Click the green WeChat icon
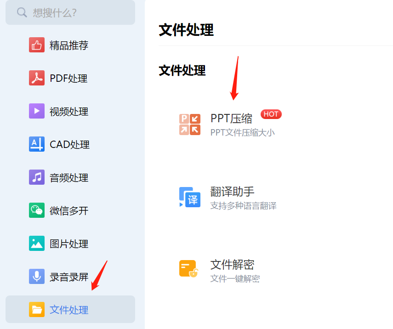Screen dimensions: 393x329 pos(37,210)
